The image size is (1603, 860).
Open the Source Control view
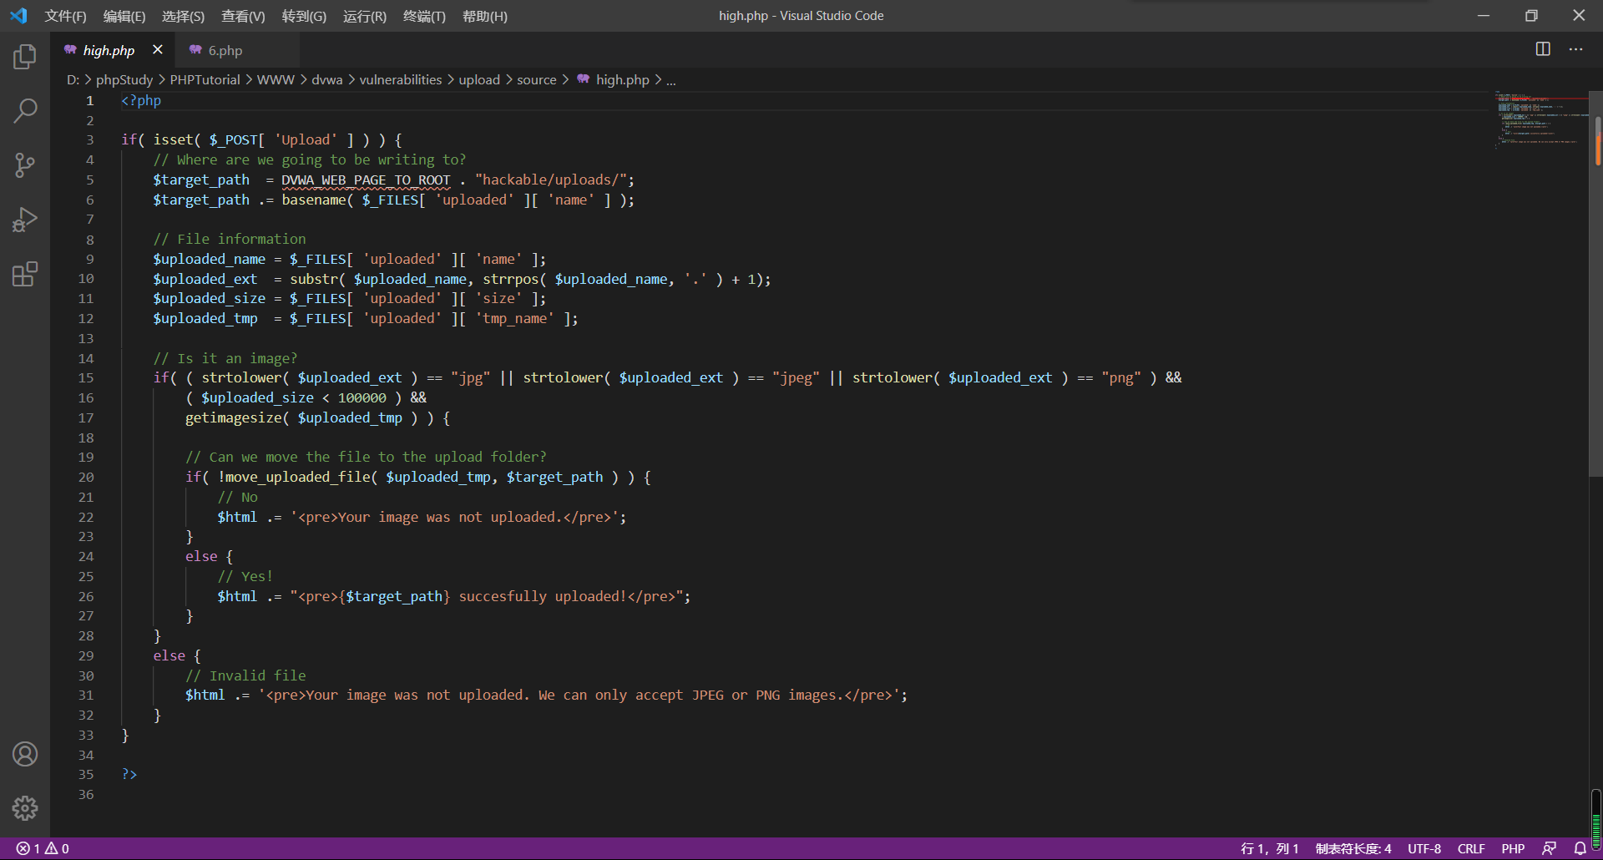click(x=25, y=164)
